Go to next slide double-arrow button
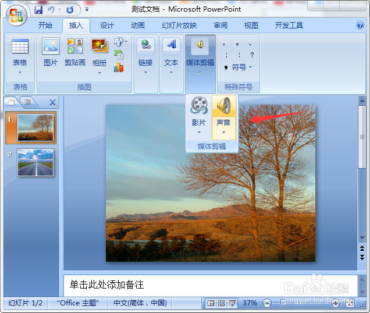Viewport: 370px width, 313px height. (362, 257)
